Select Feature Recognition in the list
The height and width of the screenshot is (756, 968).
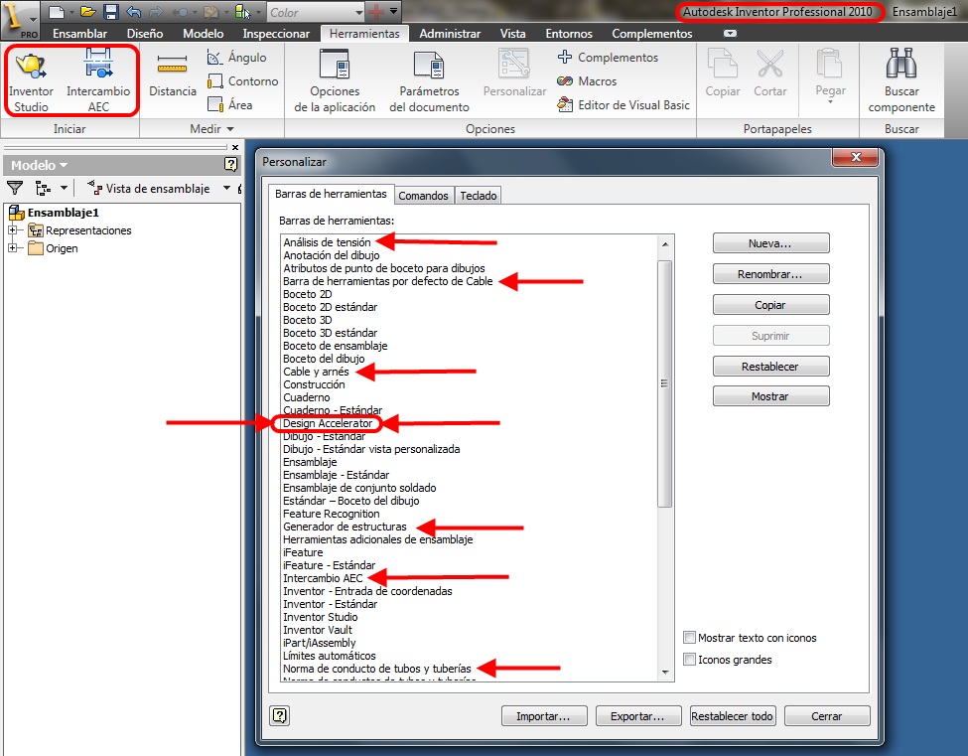(331, 514)
